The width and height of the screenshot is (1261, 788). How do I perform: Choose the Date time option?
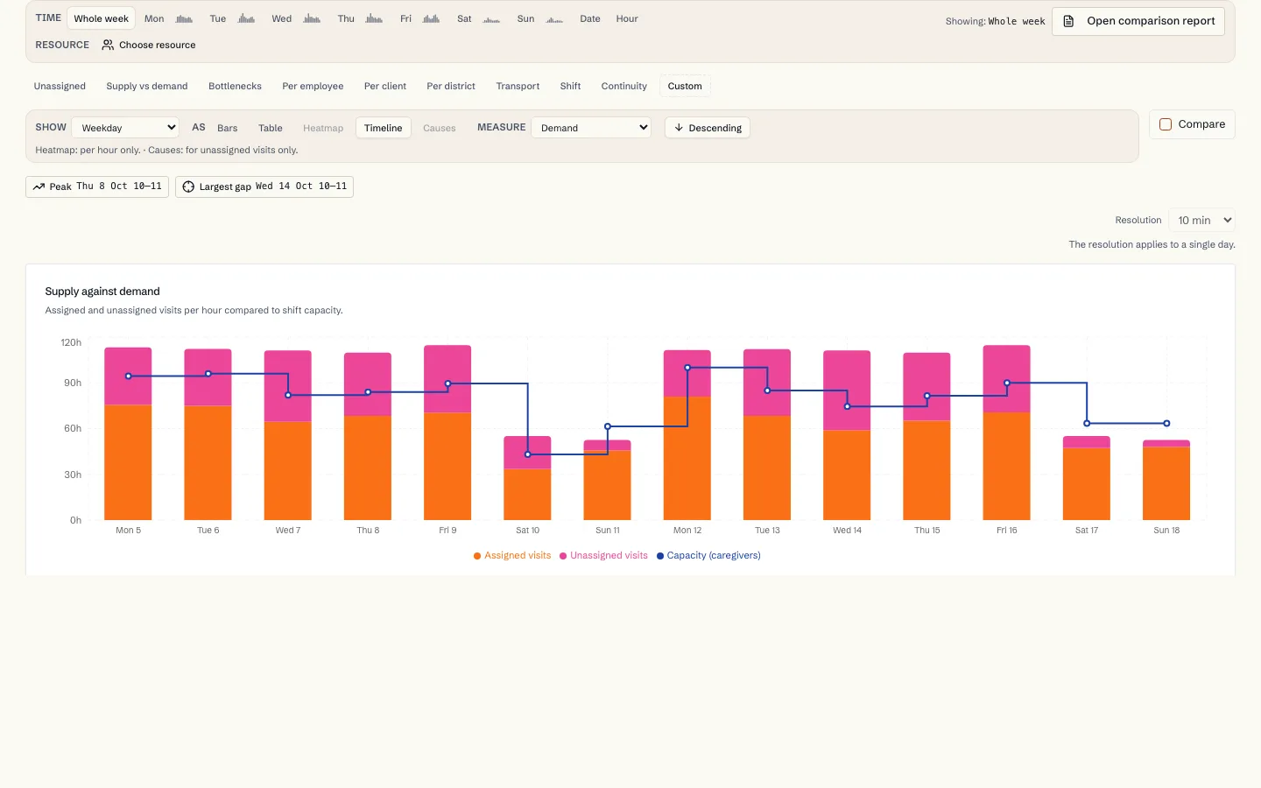coord(590,18)
